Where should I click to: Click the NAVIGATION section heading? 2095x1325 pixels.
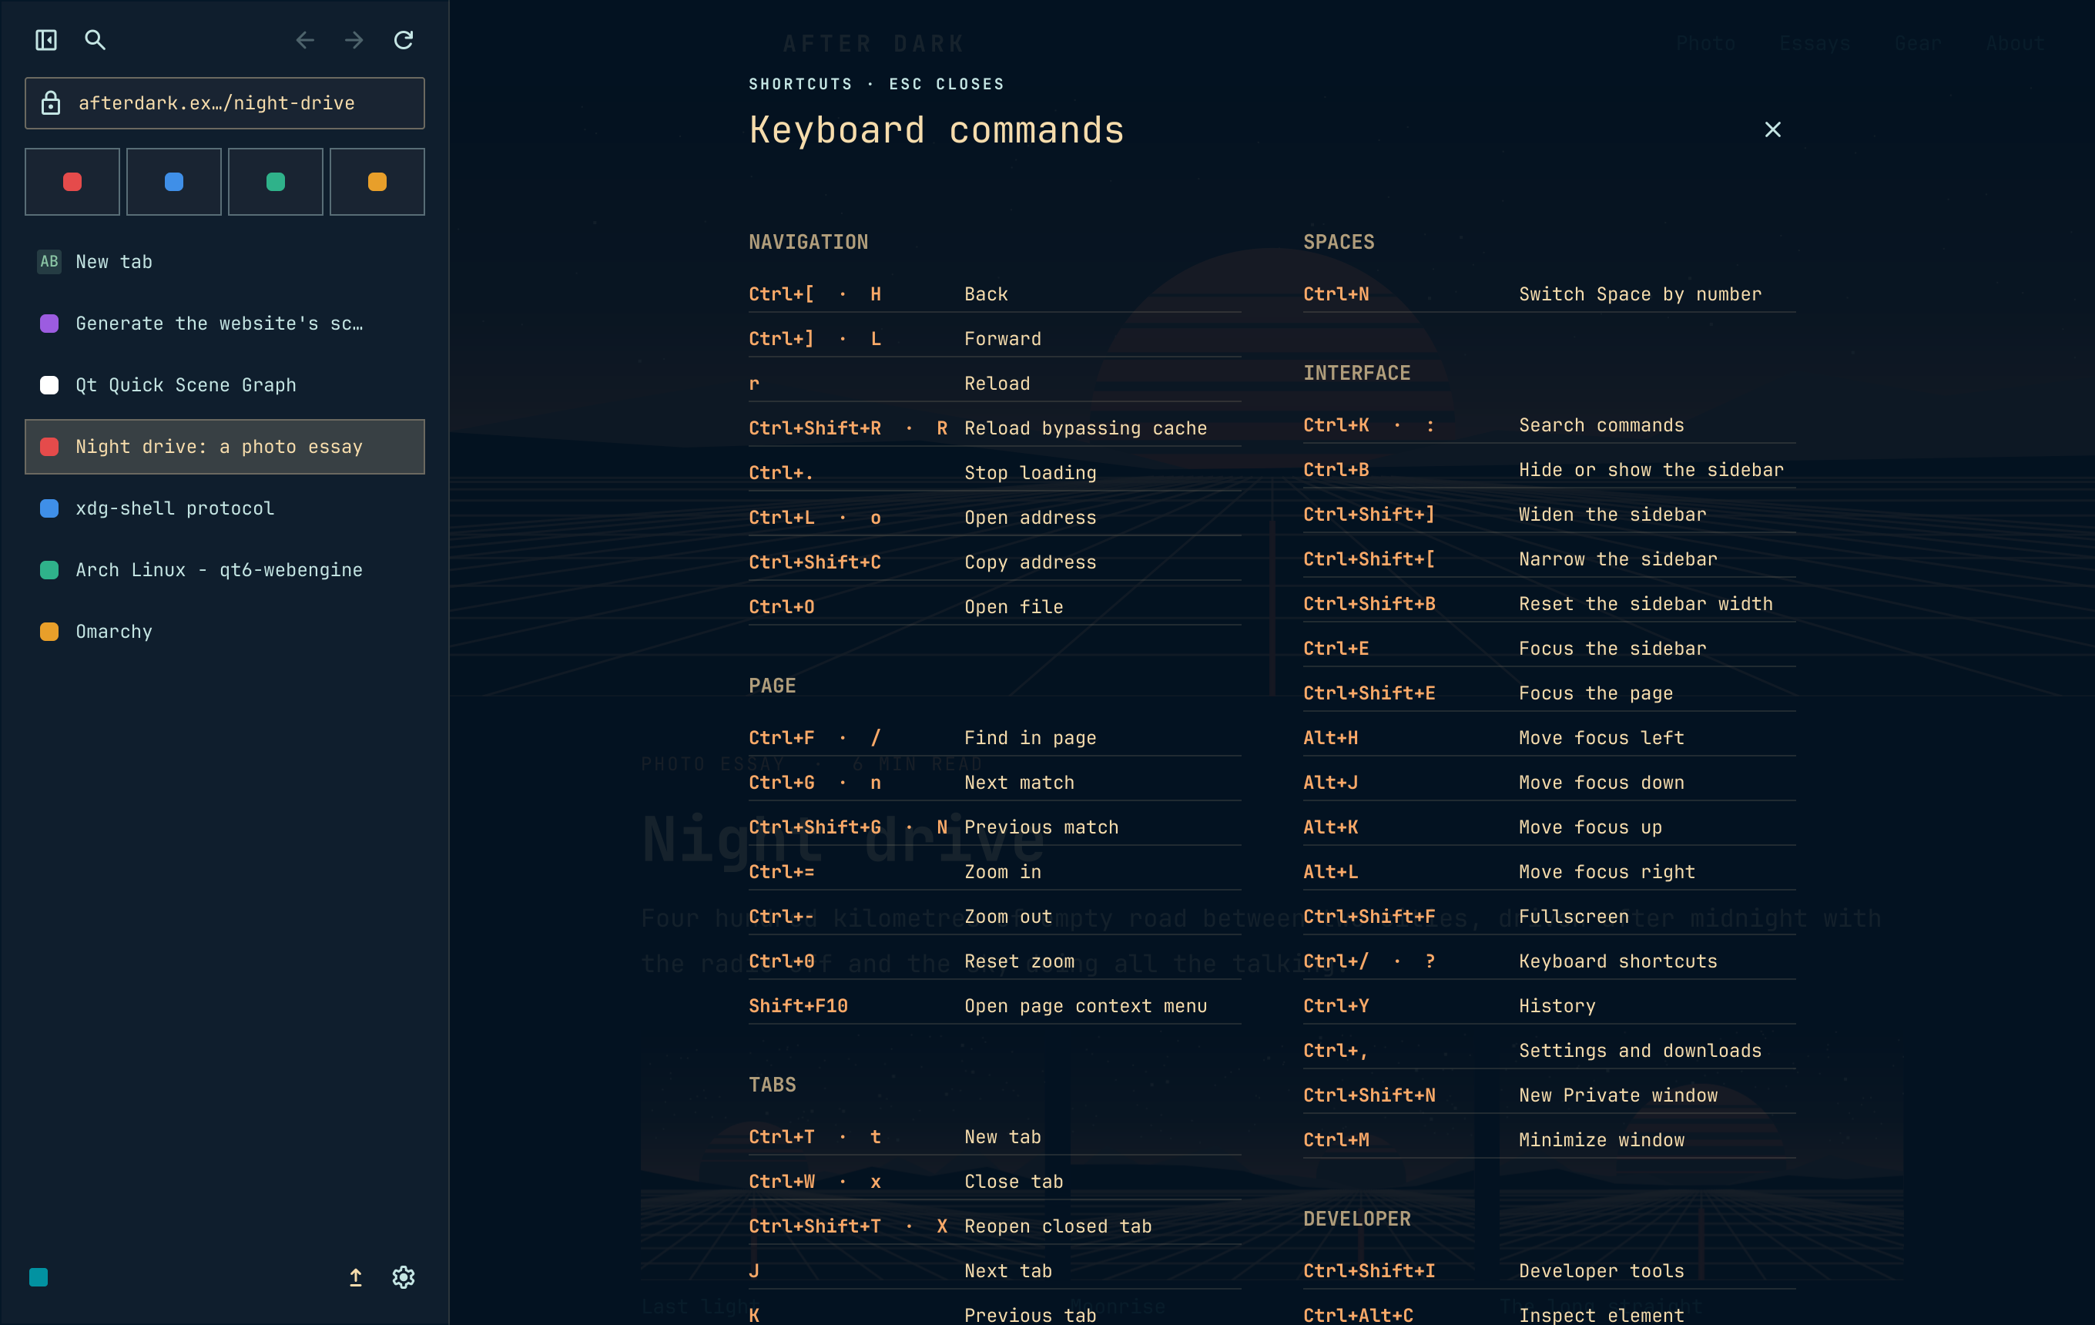point(808,242)
